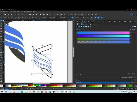This screenshot has width=137, height=102.
Task: Expand hidden dock dialog tabs arrow
Action: click(135, 22)
